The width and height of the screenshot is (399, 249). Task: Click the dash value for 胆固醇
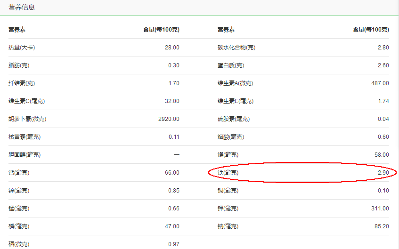[177, 155]
